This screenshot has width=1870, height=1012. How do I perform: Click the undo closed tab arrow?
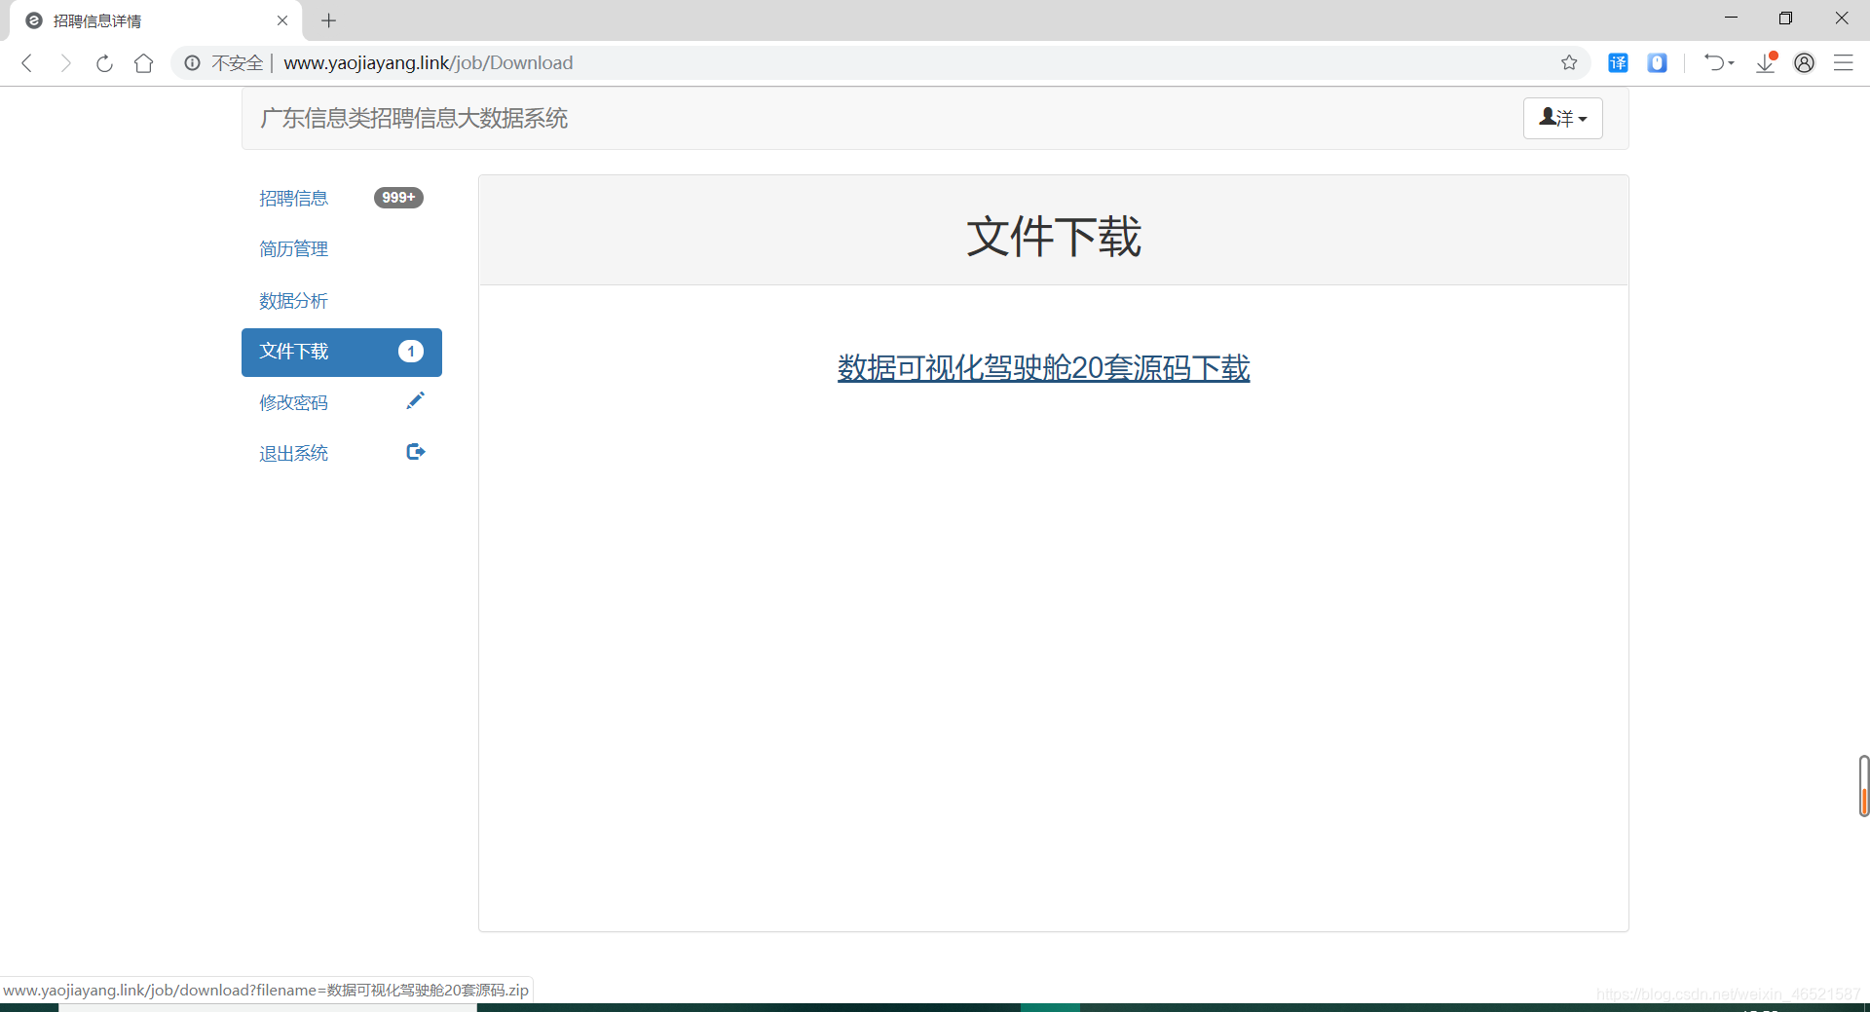point(1713,63)
